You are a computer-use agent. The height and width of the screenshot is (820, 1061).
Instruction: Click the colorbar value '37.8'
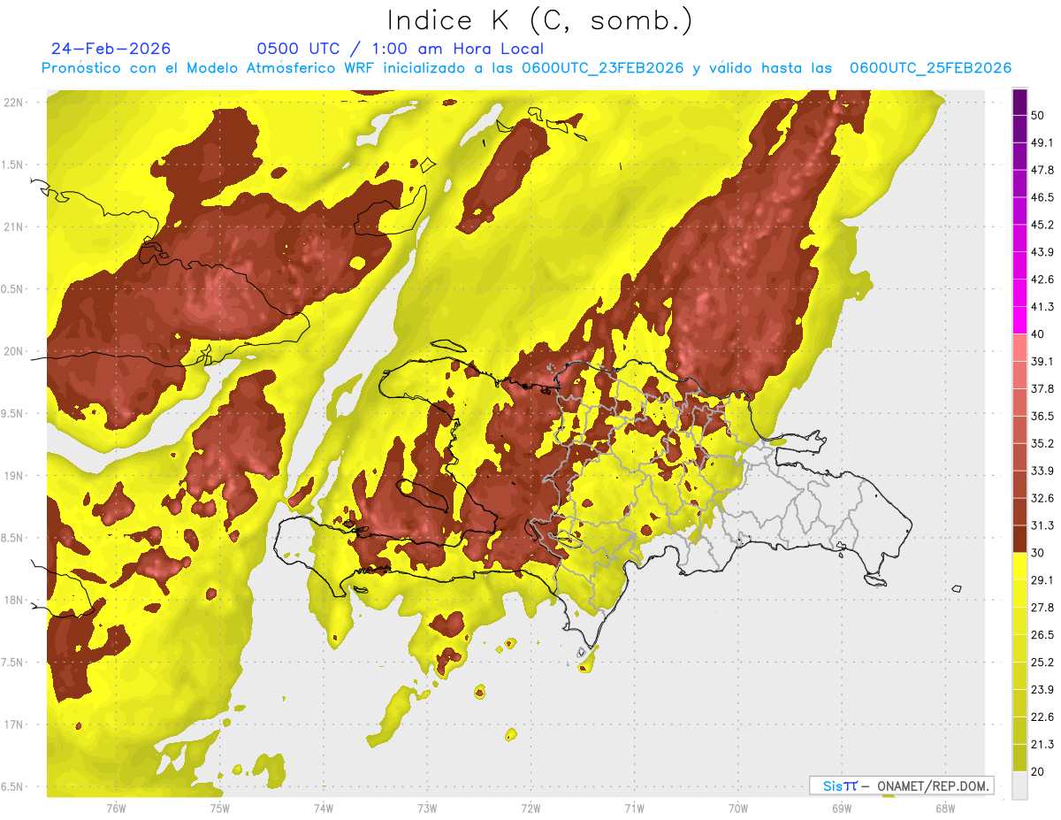1042,388
